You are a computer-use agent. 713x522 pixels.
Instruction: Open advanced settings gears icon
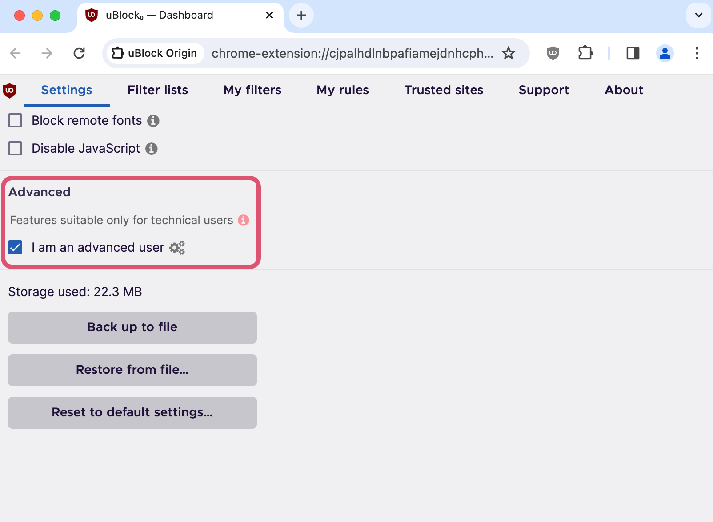point(177,248)
